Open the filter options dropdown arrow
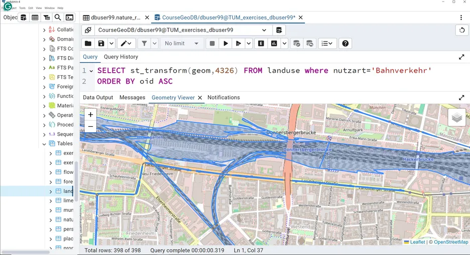This screenshot has width=470, height=255. [154, 44]
